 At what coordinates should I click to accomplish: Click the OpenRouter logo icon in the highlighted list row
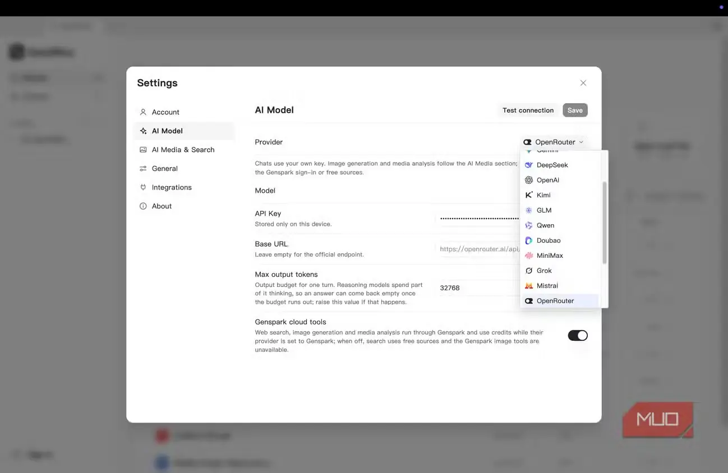[528, 301]
